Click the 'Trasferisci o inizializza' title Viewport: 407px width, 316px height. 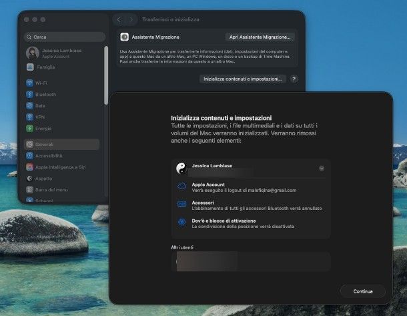click(171, 19)
